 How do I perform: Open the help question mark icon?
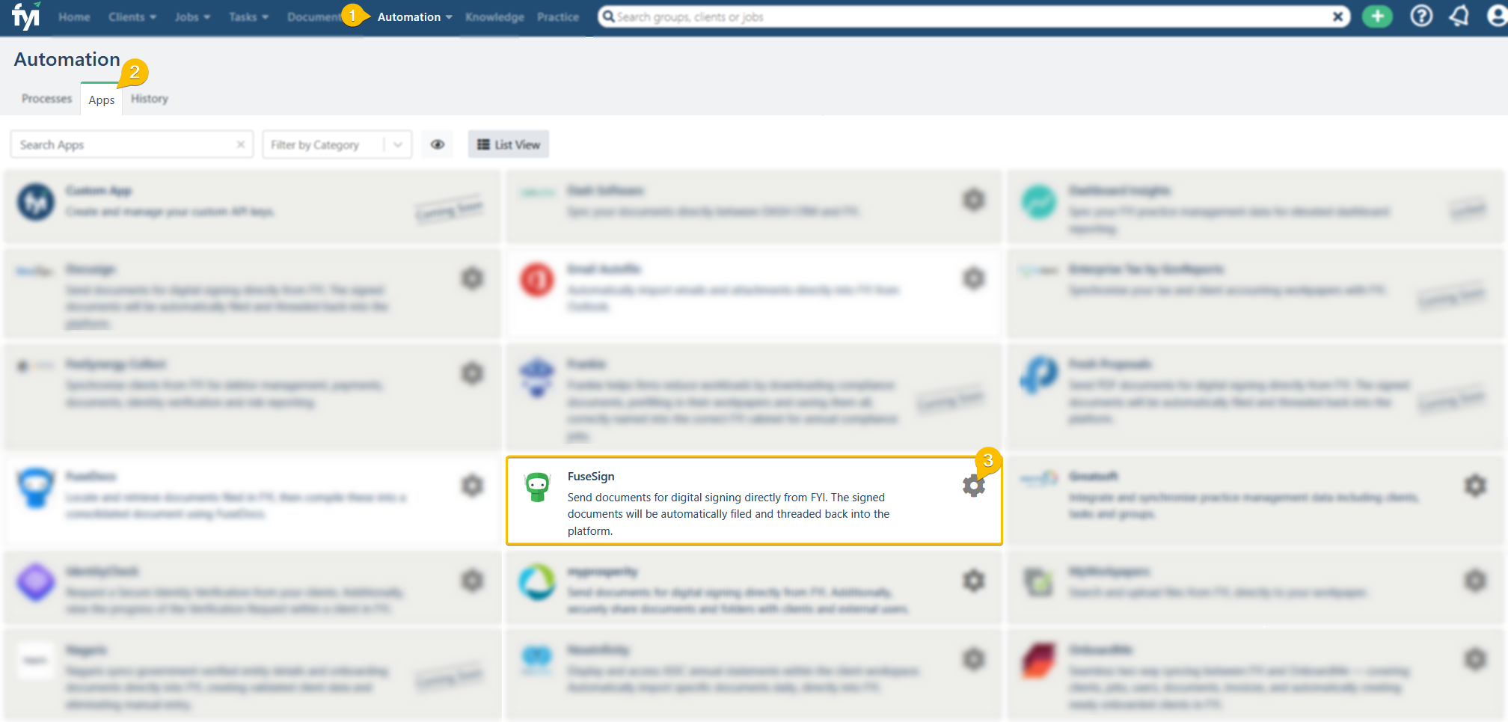tap(1421, 16)
